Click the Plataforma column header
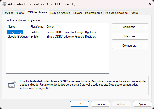 point(37,27)
